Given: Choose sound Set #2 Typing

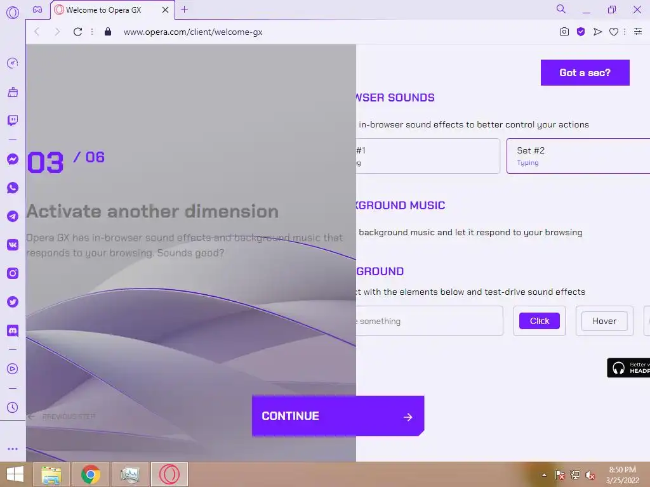Looking at the screenshot, I should pos(578,156).
